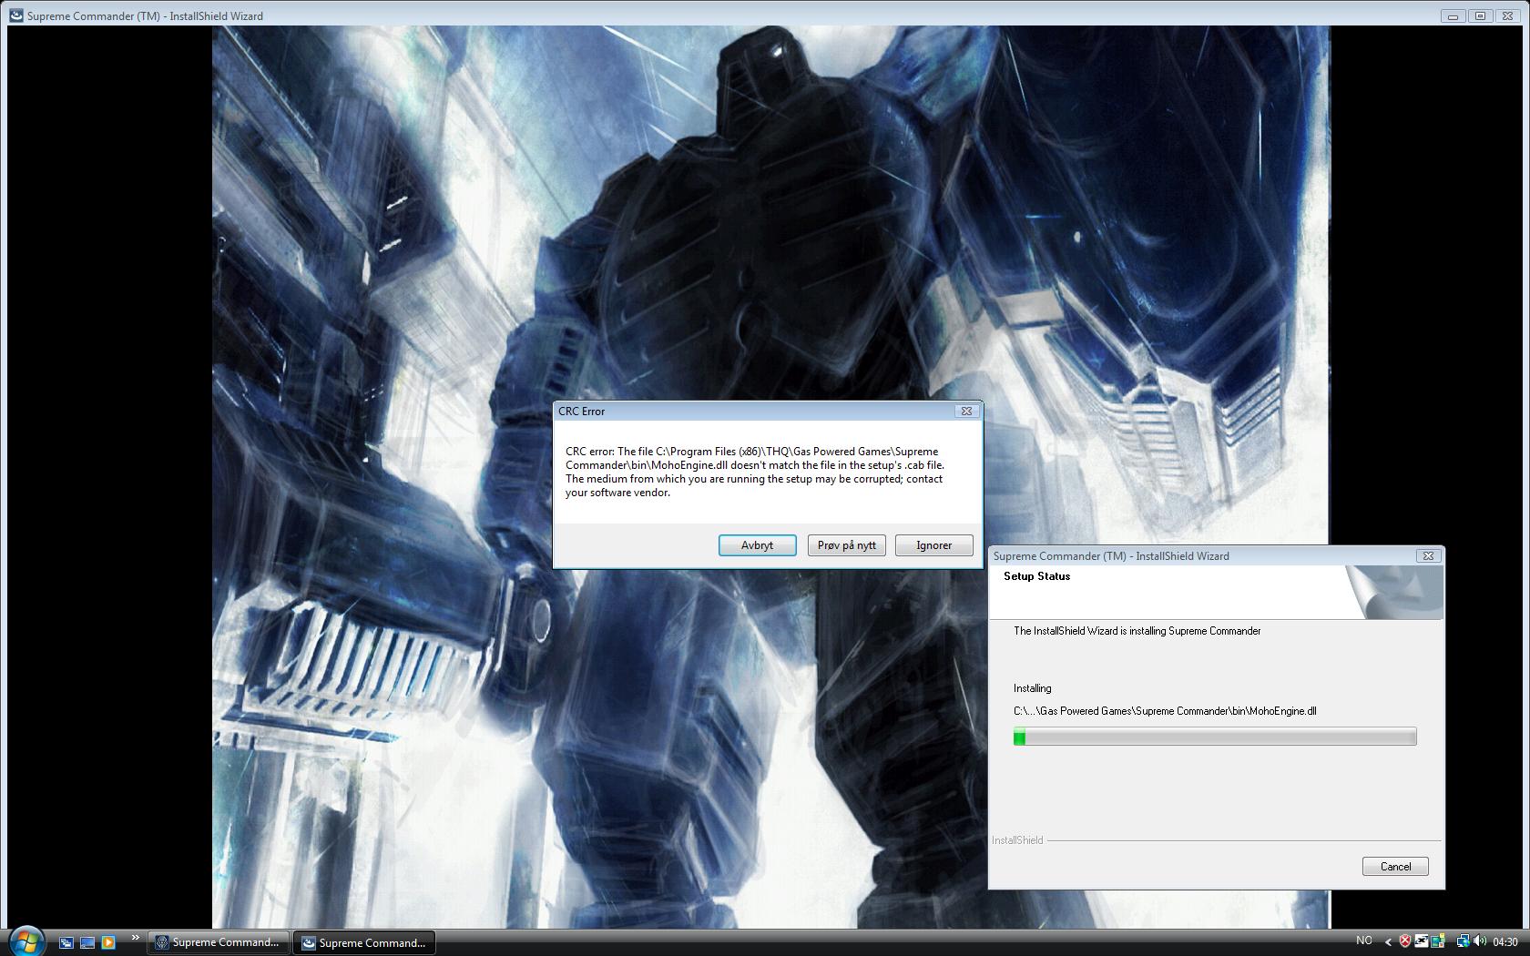Restore down the main InstallShield window
1530x956 pixels.
tap(1480, 15)
